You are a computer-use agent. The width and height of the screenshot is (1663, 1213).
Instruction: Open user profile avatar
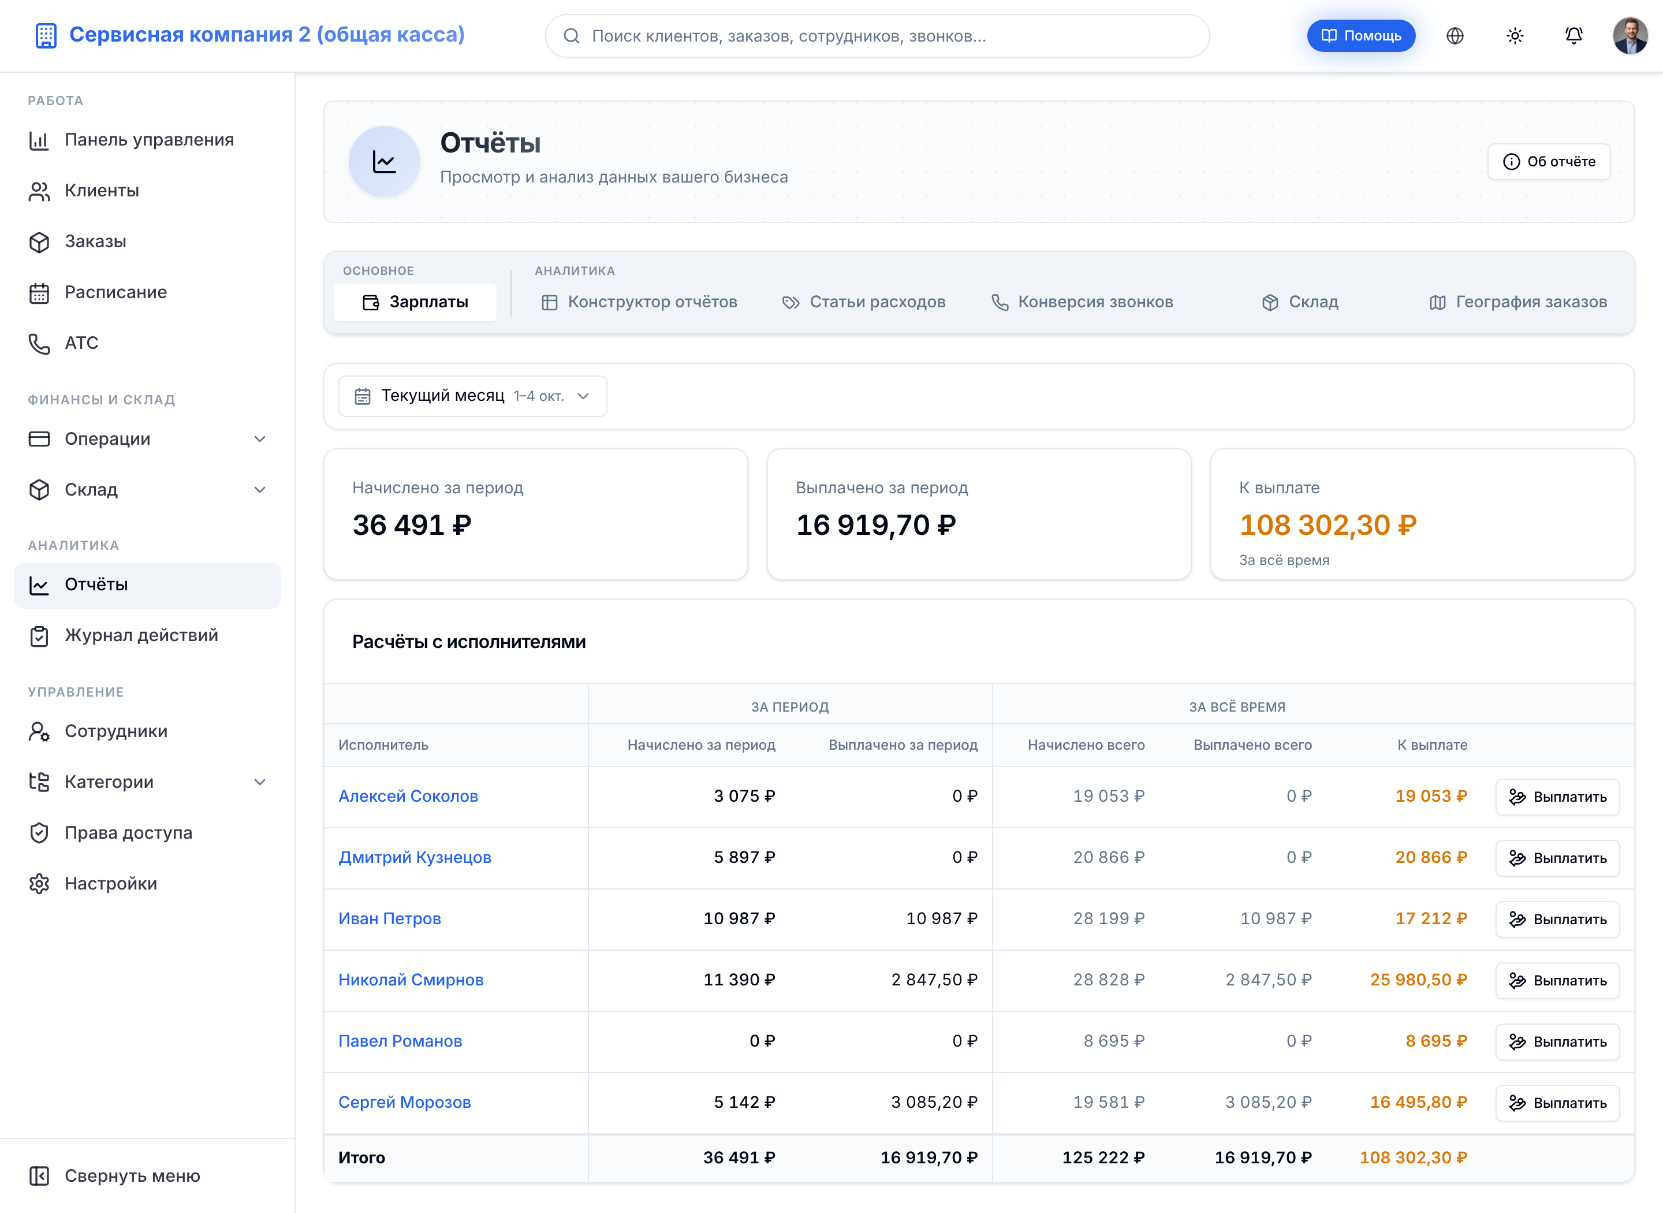pos(1630,35)
